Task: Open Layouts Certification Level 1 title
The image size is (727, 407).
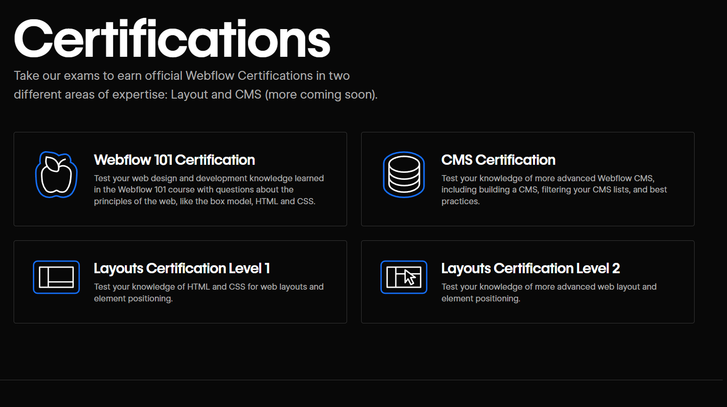Action: point(182,269)
